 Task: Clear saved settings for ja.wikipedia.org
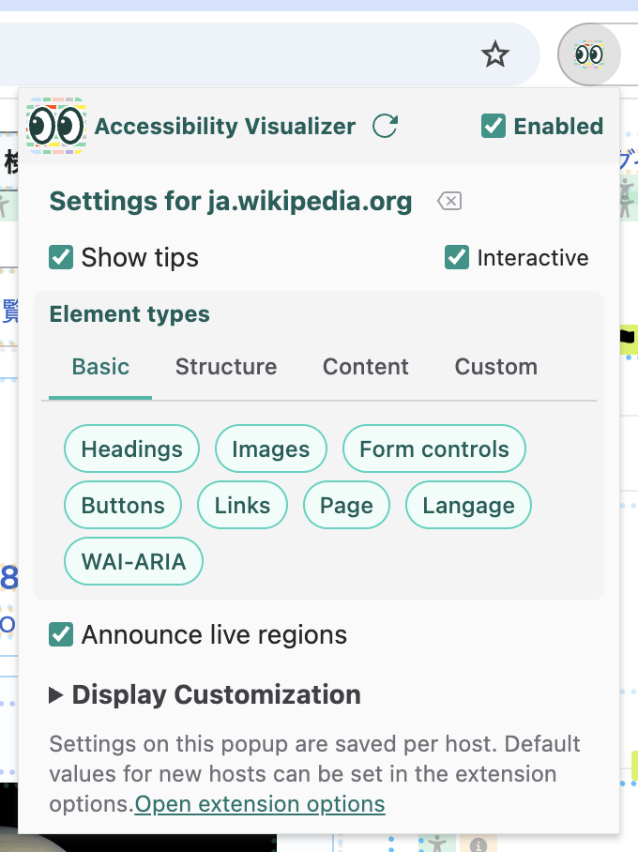[x=448, y=201]
